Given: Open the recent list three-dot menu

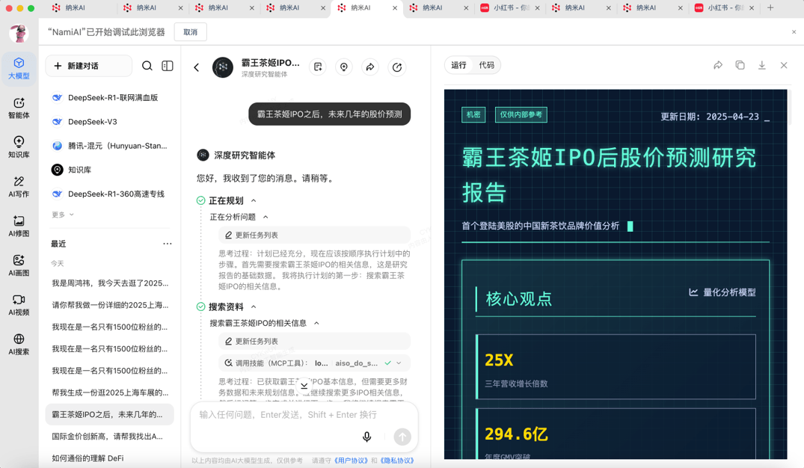Looking at the screenshot, I should tap(168, 244).
